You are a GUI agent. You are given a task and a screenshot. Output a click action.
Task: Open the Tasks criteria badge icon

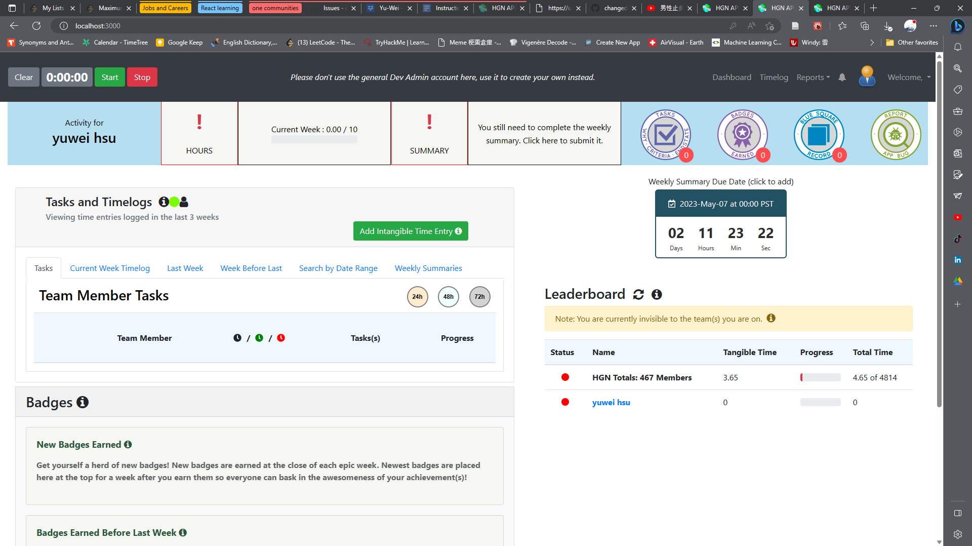[x=666, y=135]
